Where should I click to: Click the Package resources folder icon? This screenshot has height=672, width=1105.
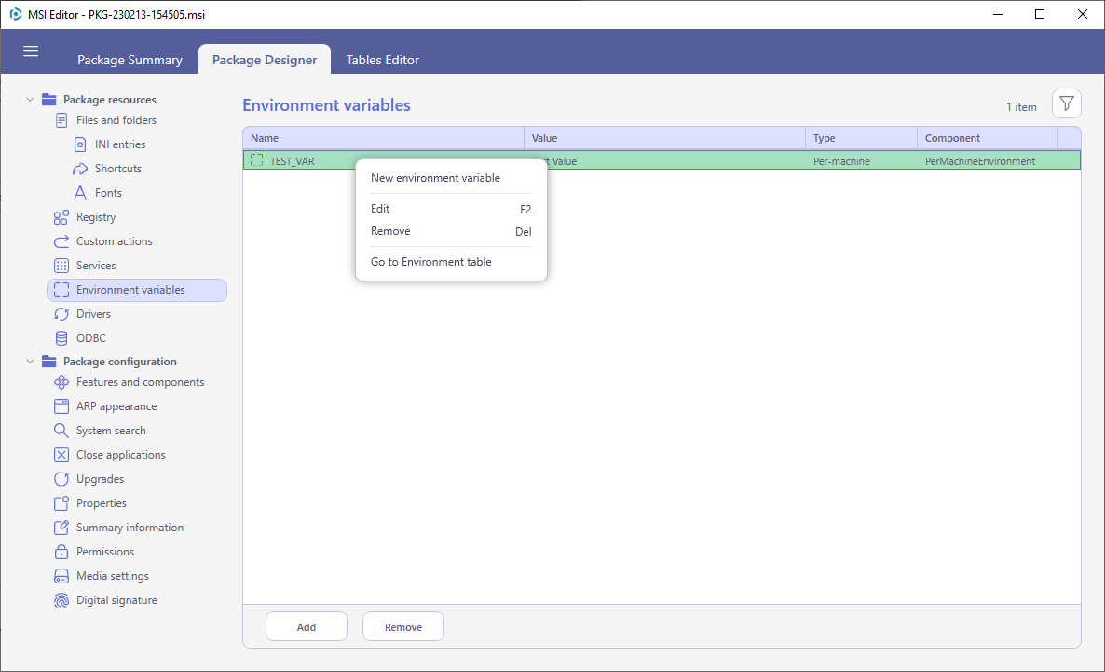coord(48,100)
